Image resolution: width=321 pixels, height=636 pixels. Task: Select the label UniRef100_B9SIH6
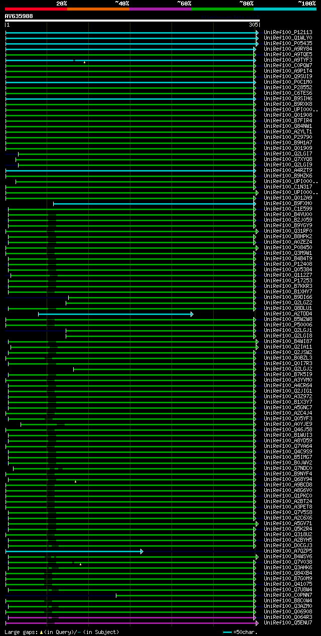pyautogui.click(x=288, y=98)
